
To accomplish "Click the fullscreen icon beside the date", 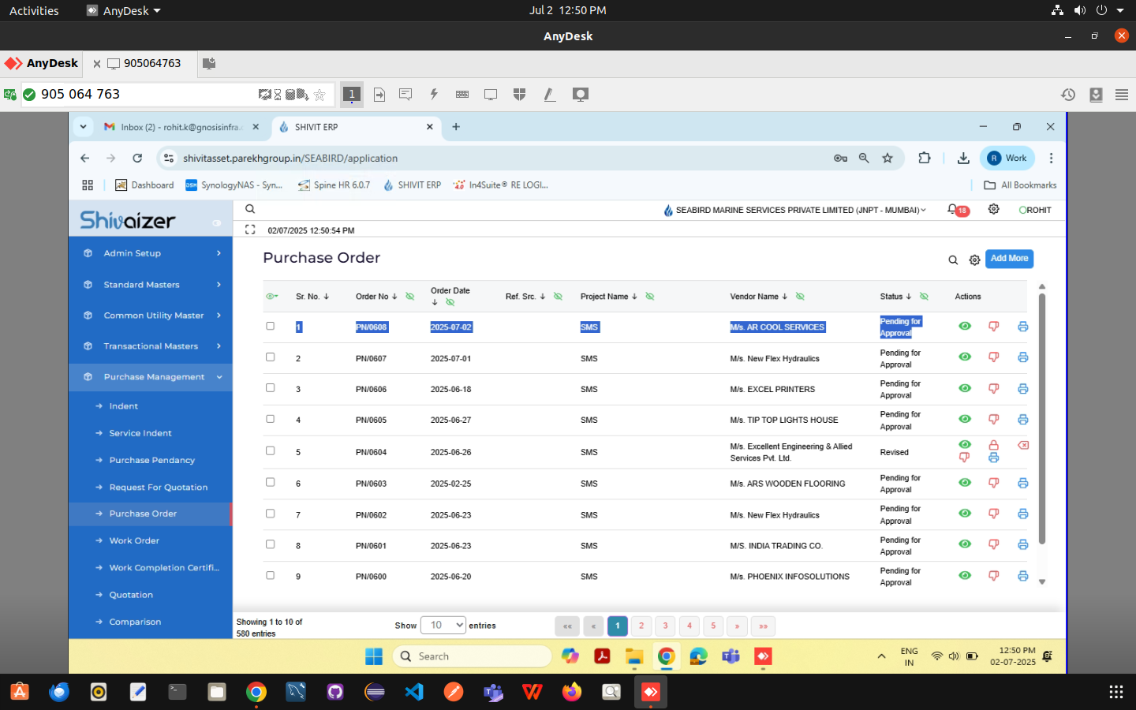I will coord(250,230).
